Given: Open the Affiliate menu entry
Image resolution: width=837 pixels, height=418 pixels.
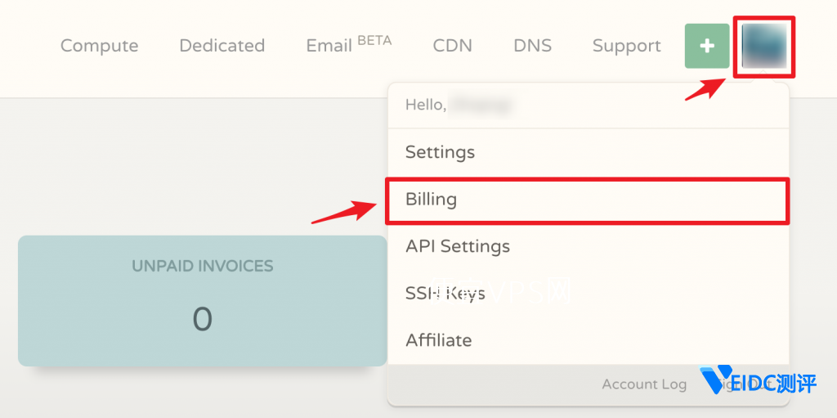Looking at the screenshot, I should click(x=438, y=339).
